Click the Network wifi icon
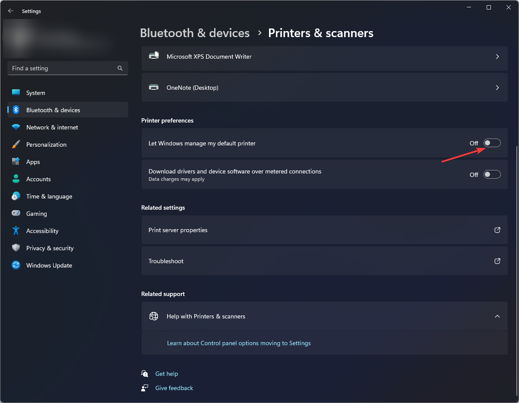519x403 pixels. click(x=16, y=127)
